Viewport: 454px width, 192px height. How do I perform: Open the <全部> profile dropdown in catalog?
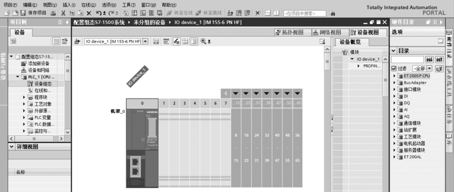click(x=429, y=68)
